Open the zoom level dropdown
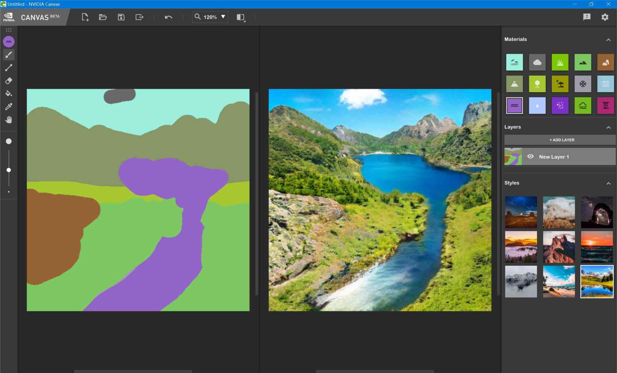This screenshot has height=373, width=617. (224, 17)
